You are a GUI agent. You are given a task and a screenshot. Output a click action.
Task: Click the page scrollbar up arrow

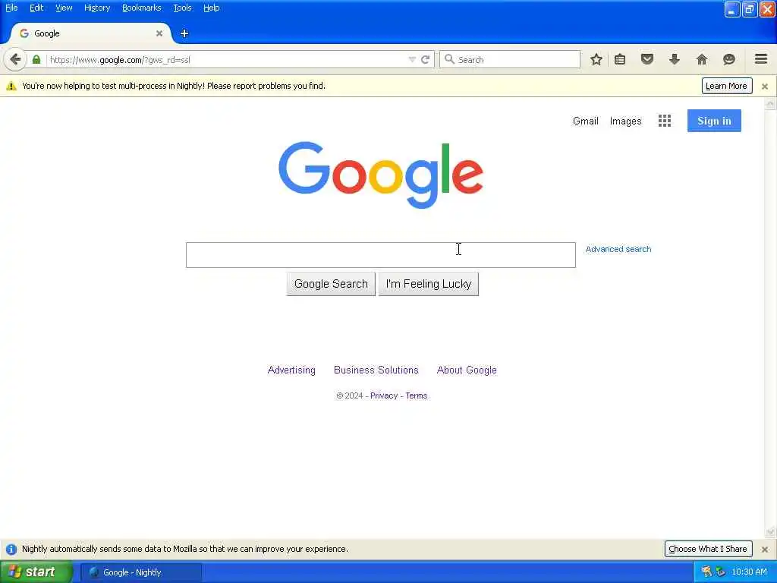click(770, 104)
